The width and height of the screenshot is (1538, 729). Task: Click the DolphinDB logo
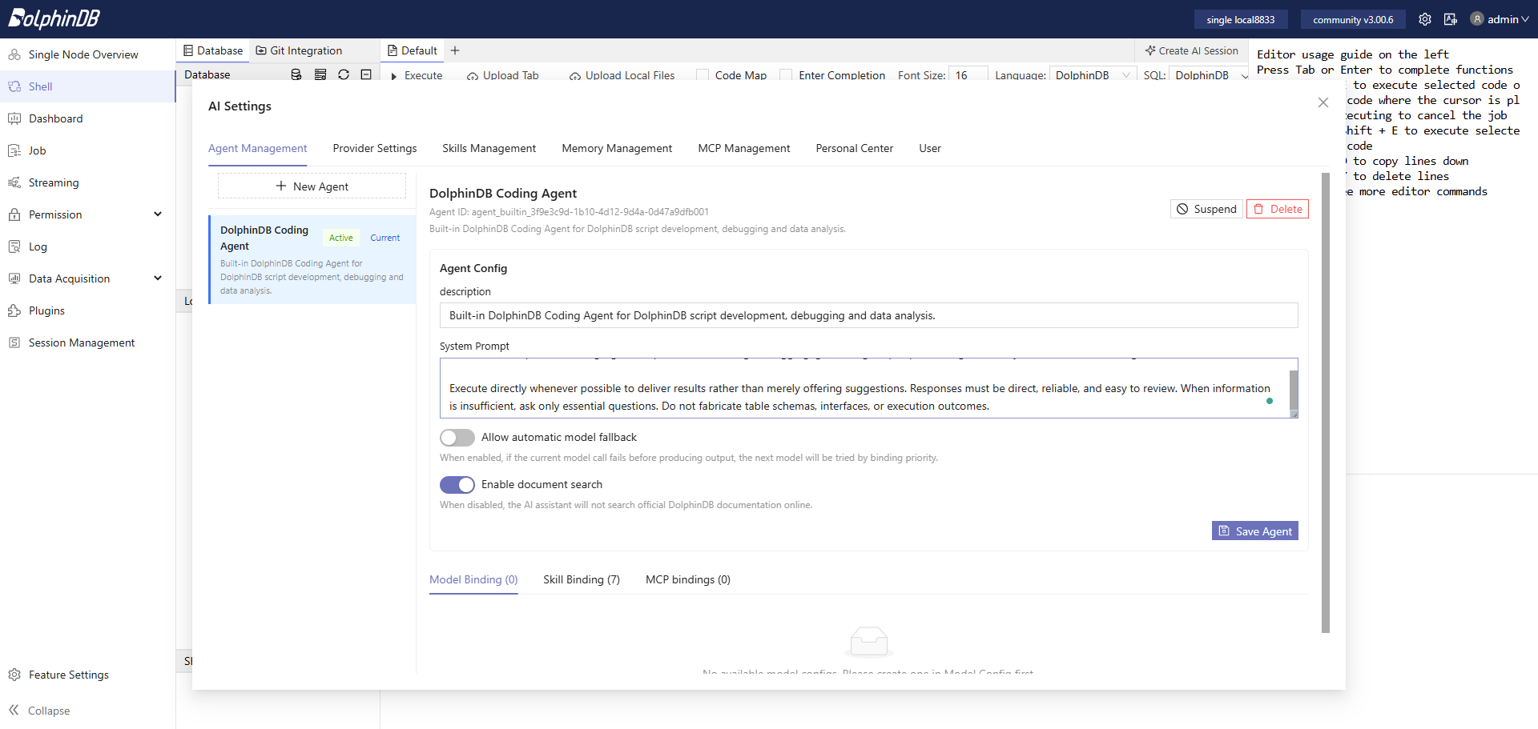pos(54,18)
